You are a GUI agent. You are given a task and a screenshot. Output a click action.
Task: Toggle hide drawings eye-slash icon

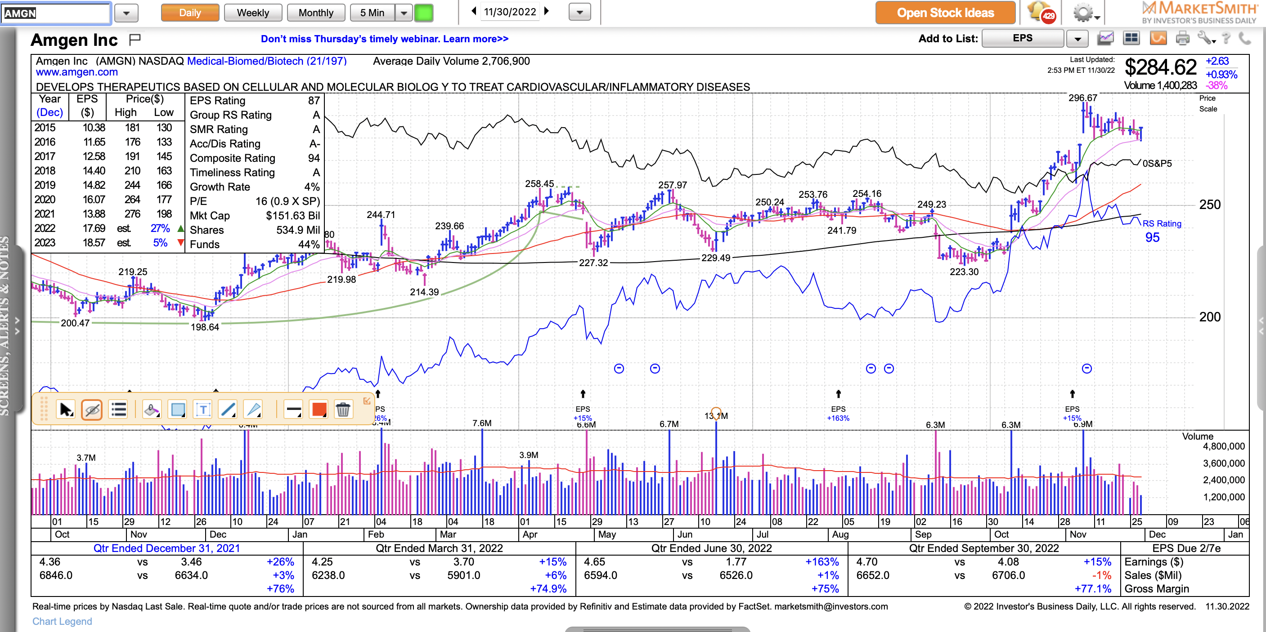tap(92, 409)
